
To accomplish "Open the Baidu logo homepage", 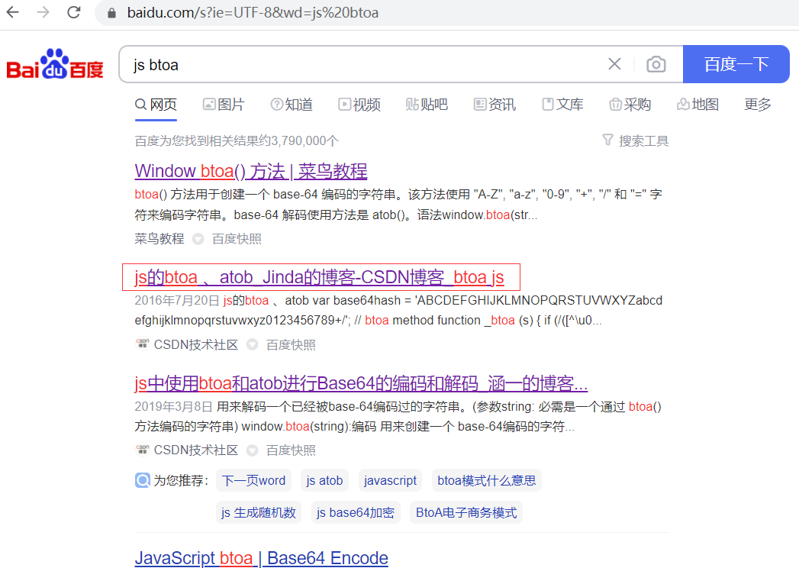I will [55, 64].
